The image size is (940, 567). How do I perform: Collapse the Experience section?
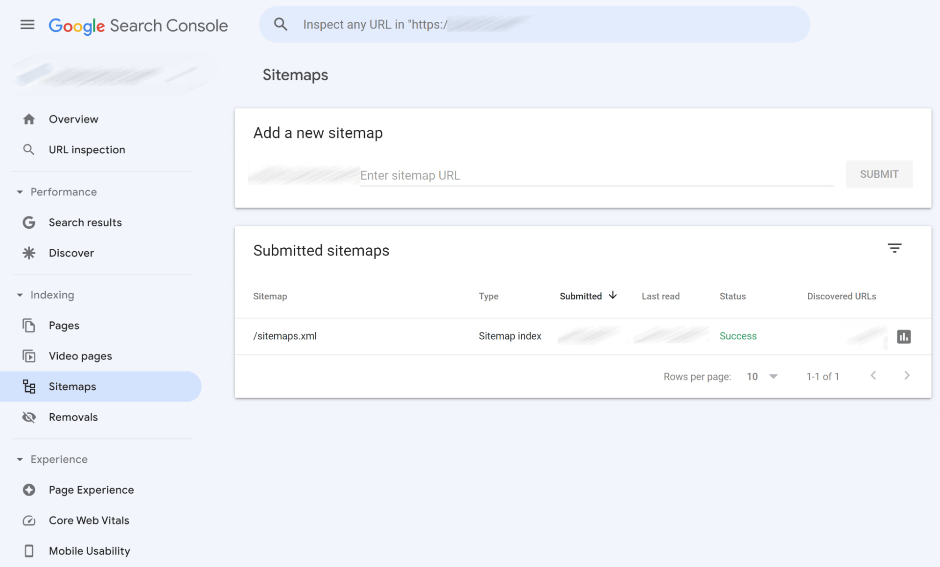20,459
